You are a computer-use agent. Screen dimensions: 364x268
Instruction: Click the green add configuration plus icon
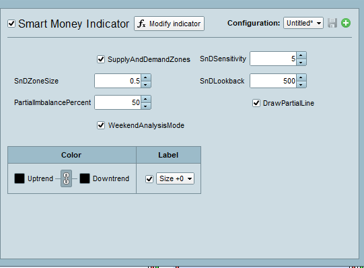coord(346,23)
